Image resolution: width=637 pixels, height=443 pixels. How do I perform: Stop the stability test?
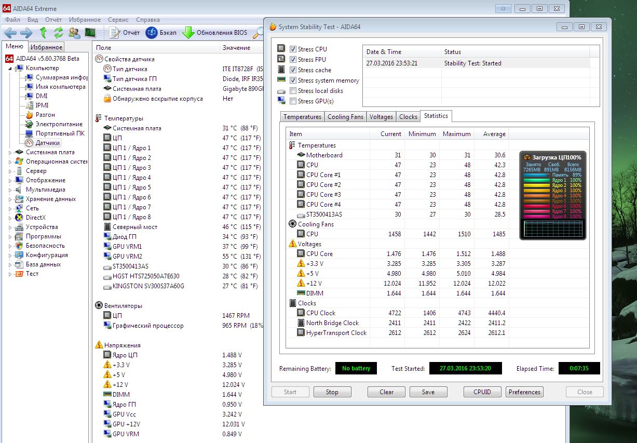pyautogui.click(x=332, y=392)
